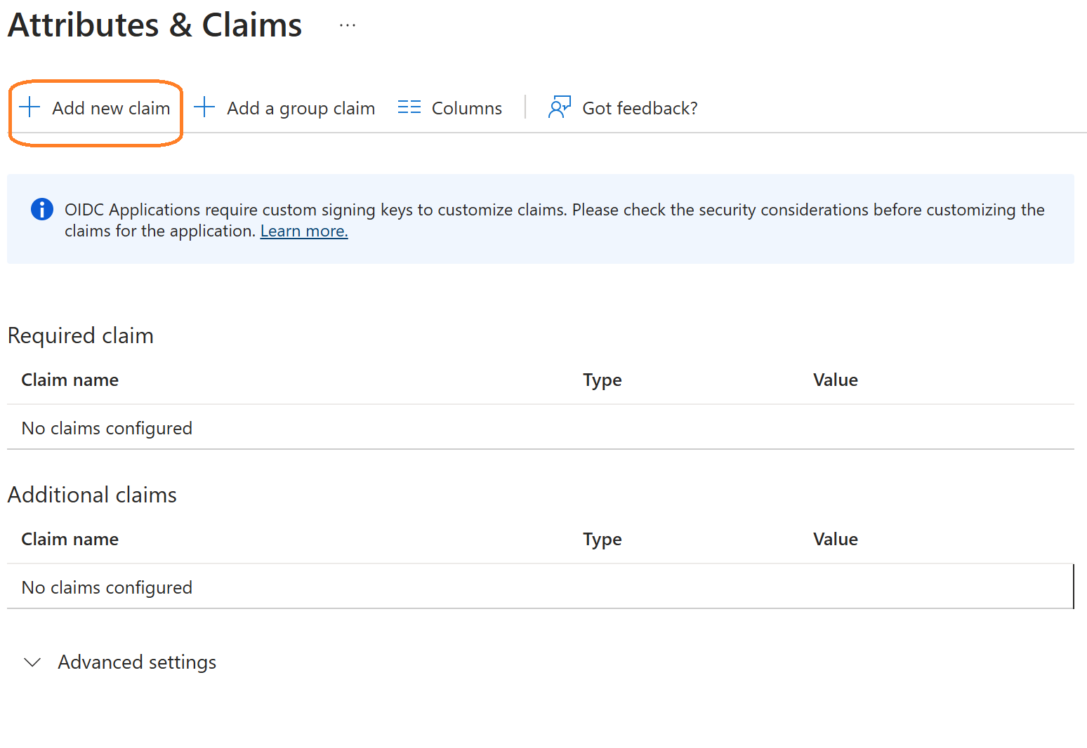Click the Add new claim label
This screenshot has width=1087, height=748.
(111, 108)
